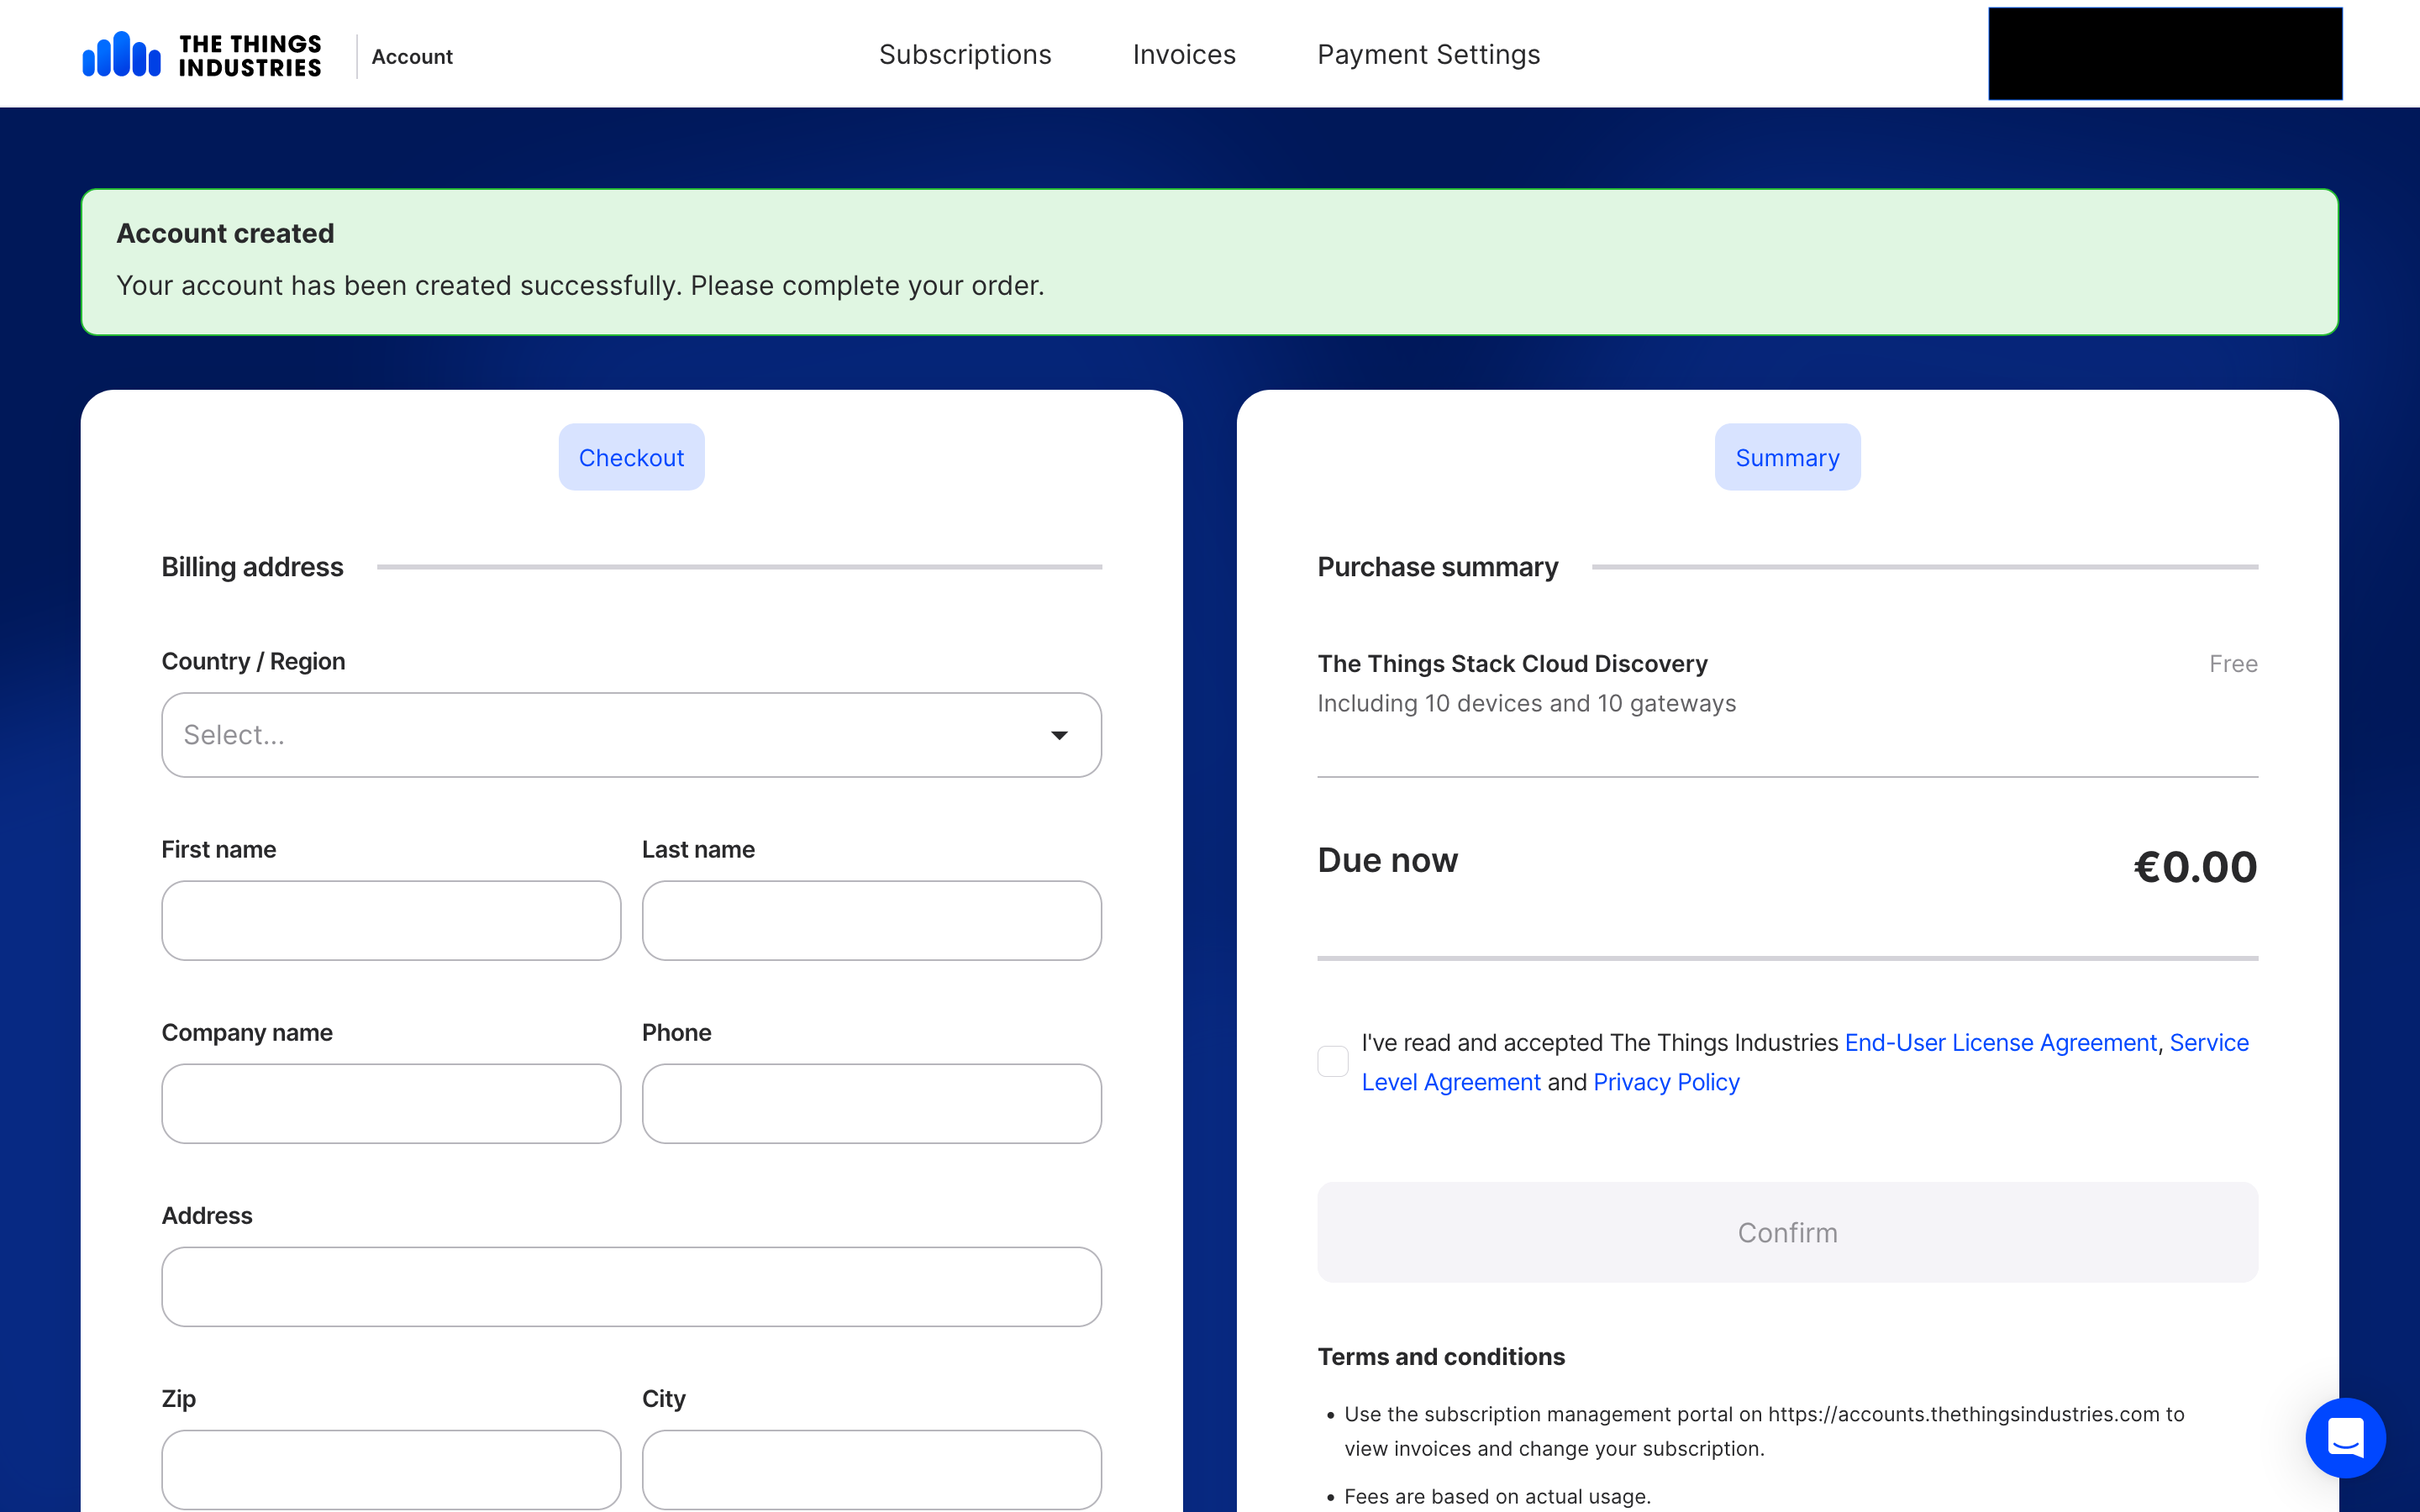Accept the license agreement checkbox
The width and height of the screenshot is (2420, 1512).
[x=1332, y=1061]
